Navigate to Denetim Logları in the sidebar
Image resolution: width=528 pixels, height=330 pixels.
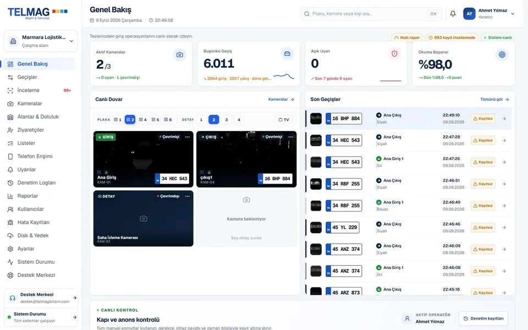click(x=40, y=183)
